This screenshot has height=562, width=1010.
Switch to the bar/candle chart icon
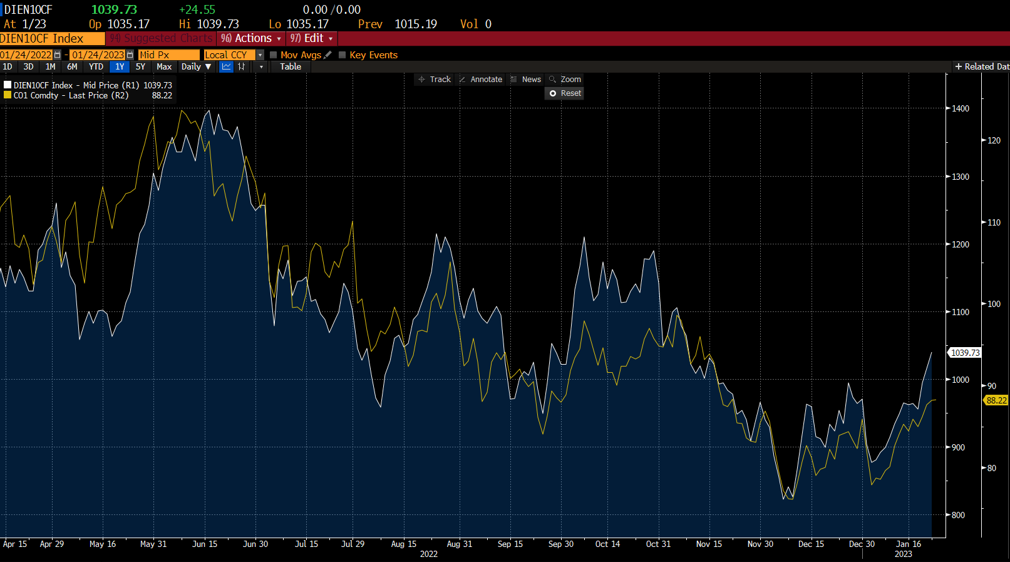tap(242, 66)
